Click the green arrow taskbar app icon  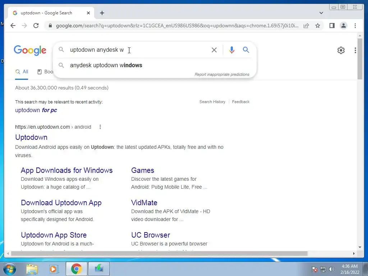pos(99,269)
